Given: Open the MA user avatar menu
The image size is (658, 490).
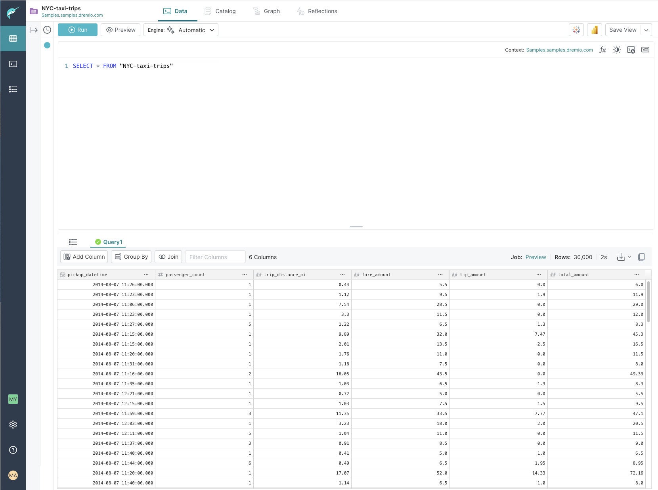Looking at the screenshot, I should pos(13,475).
